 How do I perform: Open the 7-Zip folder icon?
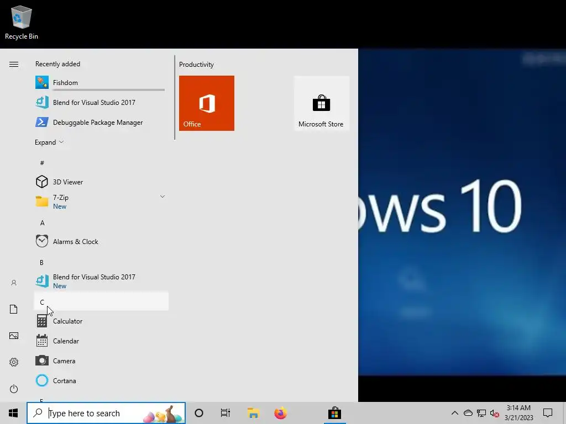[42, 201]
